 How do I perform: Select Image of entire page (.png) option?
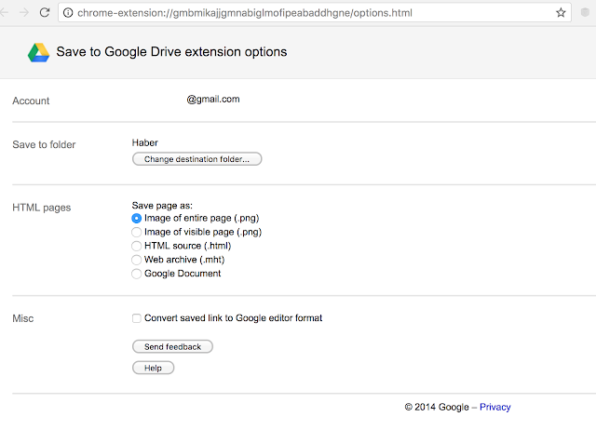pos(137,218)
